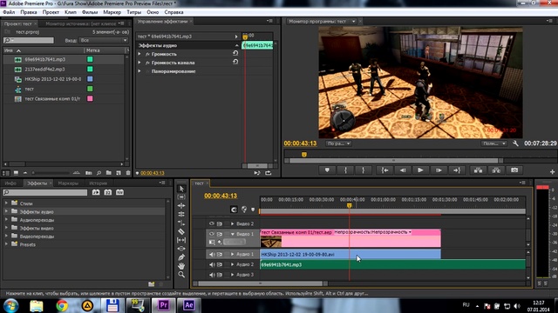
Task: Open the Титры menu
Action: (x=133, y=12)
